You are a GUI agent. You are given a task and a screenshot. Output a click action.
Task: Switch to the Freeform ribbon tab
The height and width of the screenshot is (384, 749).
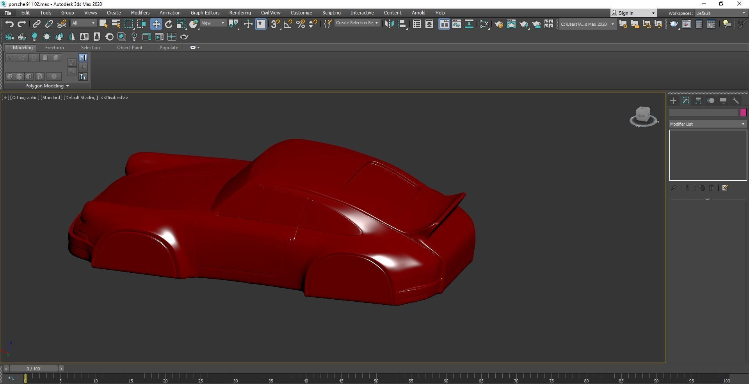pyautogui.click(x=54, y=48)
